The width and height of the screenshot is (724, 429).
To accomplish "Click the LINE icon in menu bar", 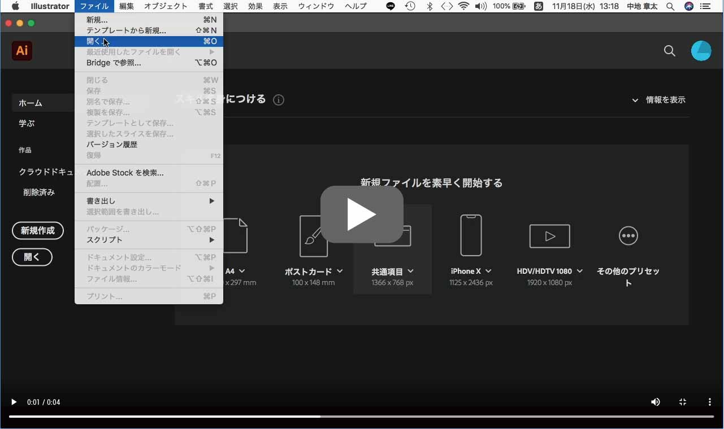I will (x=391, y=6).
